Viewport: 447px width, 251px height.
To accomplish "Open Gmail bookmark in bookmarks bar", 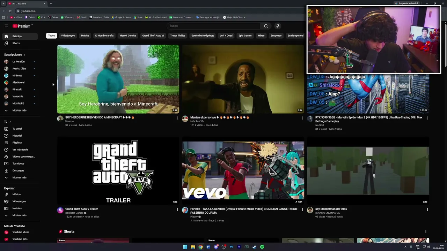I will pos(82,17).
